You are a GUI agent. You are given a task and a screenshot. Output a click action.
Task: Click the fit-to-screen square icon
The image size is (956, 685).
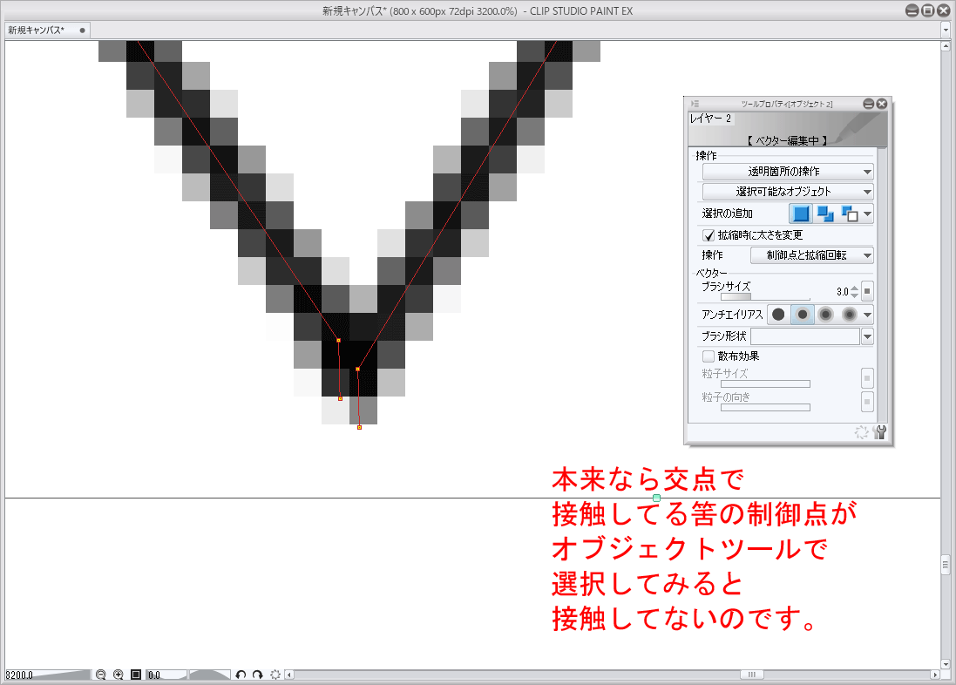tap(136, 675)
